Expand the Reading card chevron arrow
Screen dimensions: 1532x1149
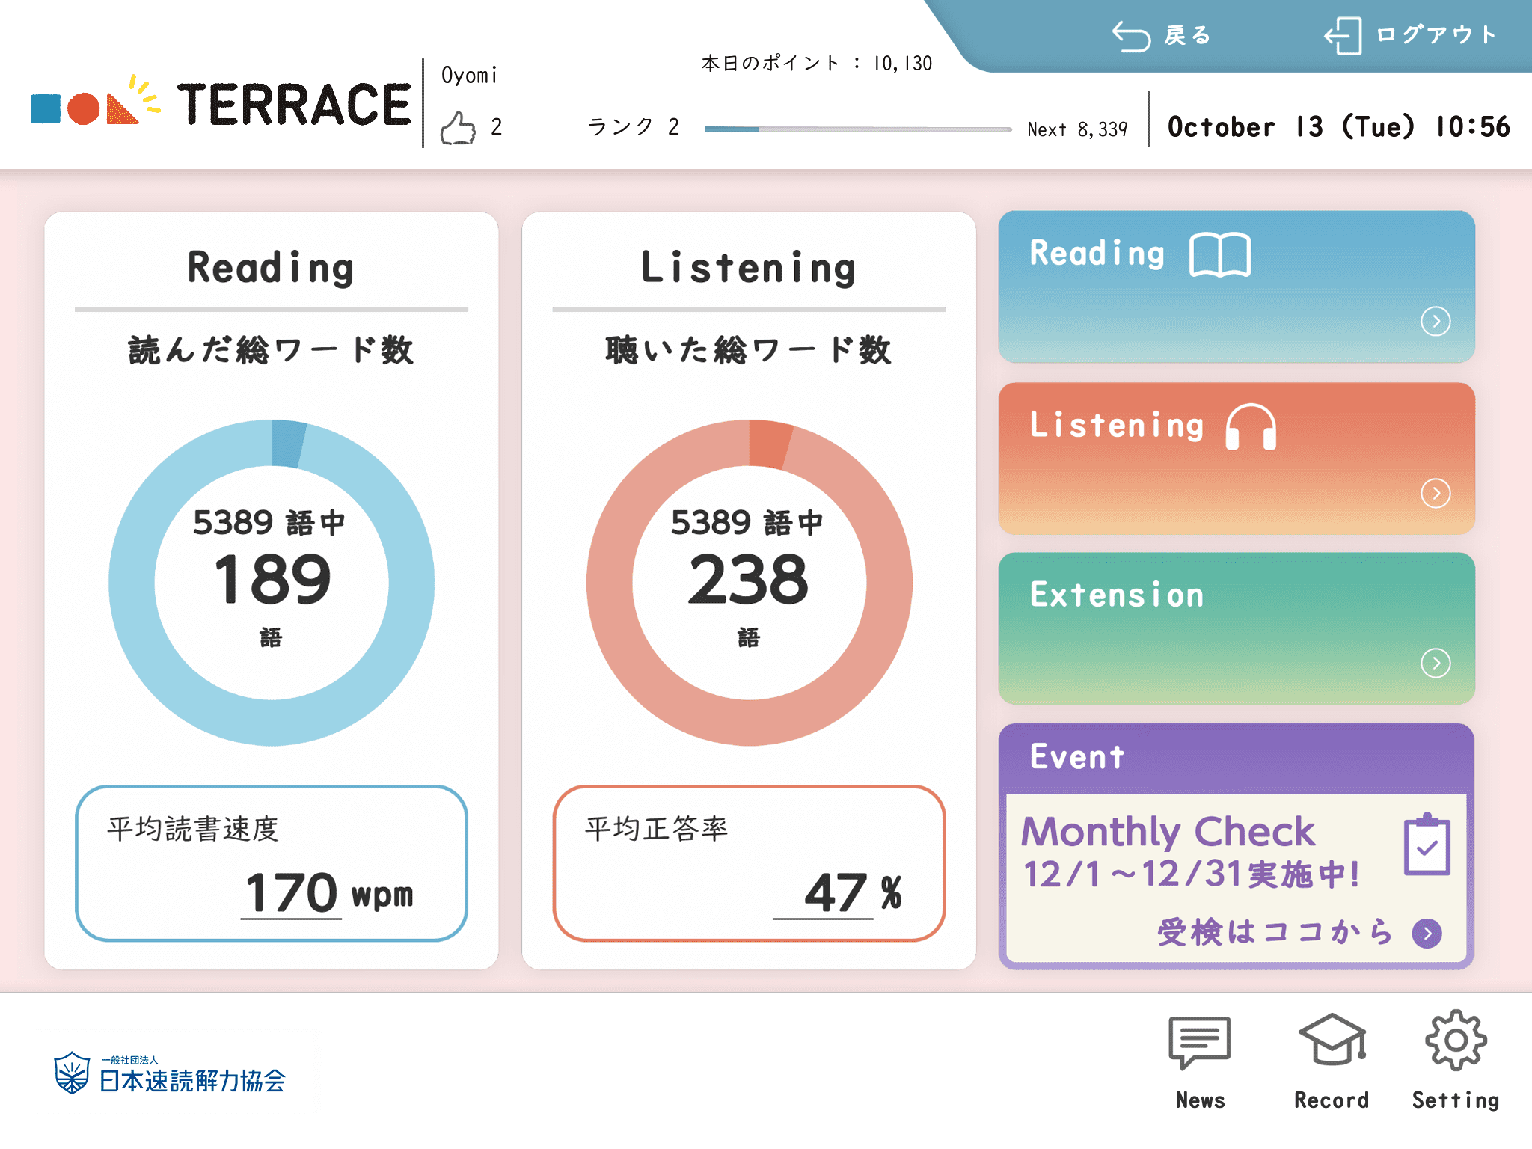[1435, 322]
